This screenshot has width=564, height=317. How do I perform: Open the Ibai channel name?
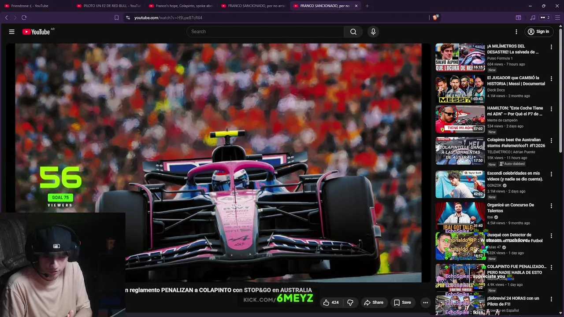[x=490, y=217]
